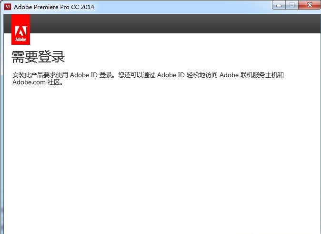This screenshot has height=234, width=321.
Task: Maximize the installer window
Action: [x=292, y=5]
